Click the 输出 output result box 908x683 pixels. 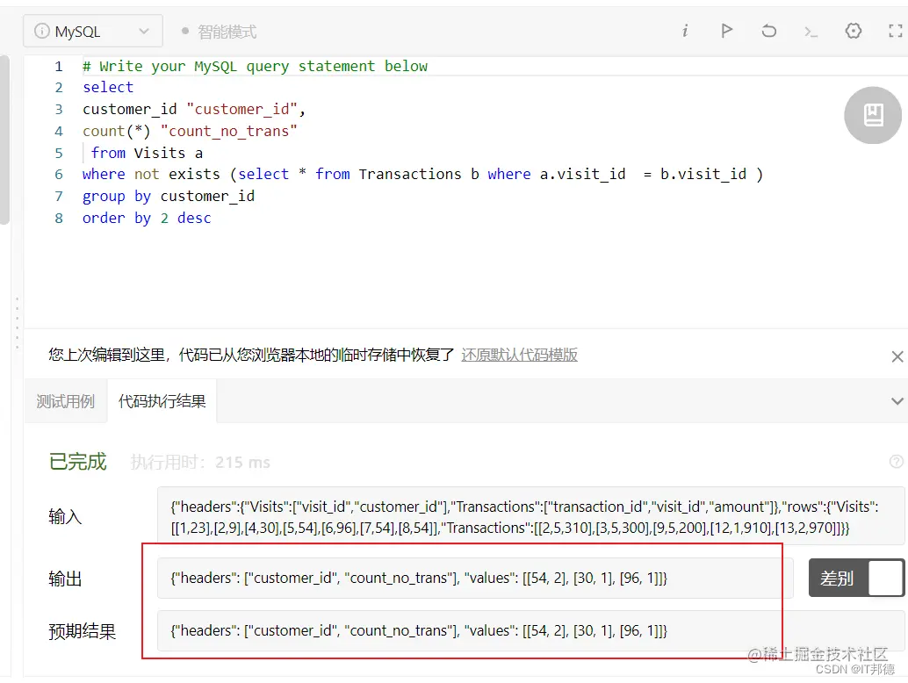(x=475, y=578)
